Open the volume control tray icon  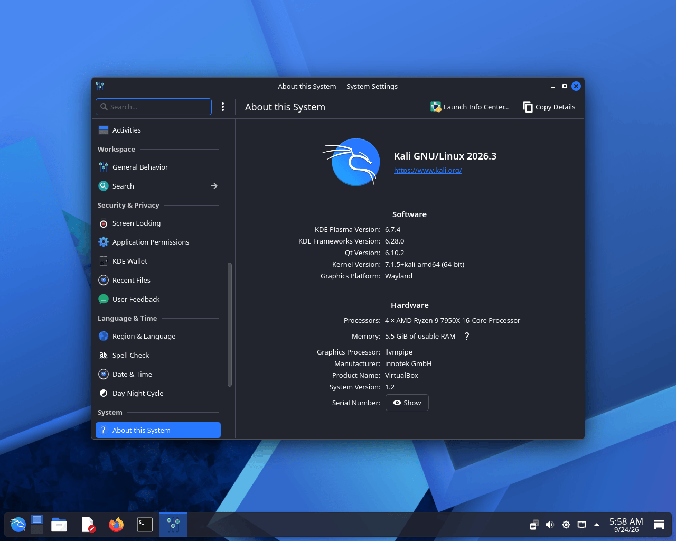[x=550, y=525]
